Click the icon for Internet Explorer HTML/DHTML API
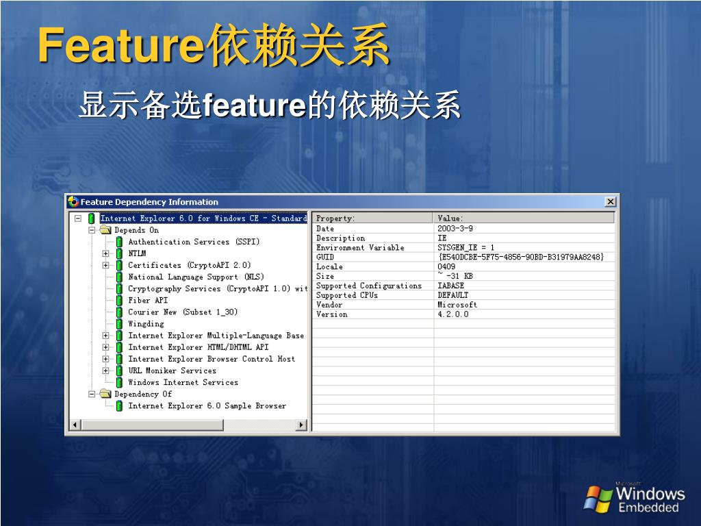The height and width of the screenshot is (526, 701). point(119,347)
